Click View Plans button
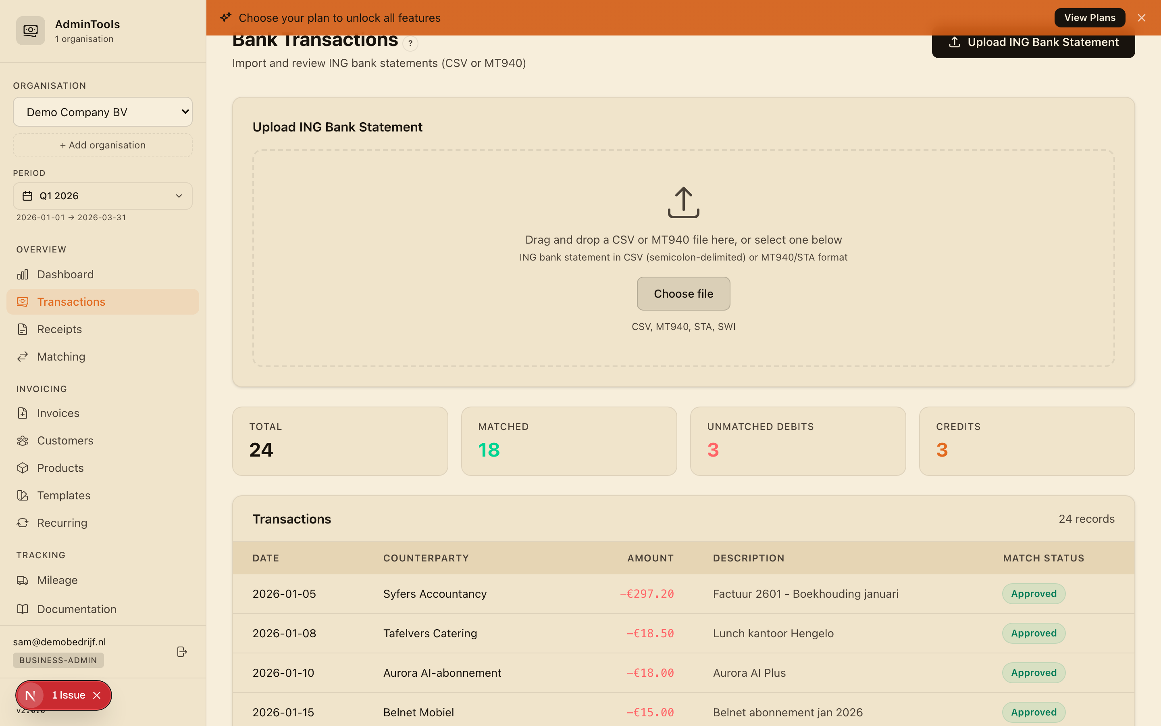The width and height of the screenshot is (1161, 726). pos(1090,18)
